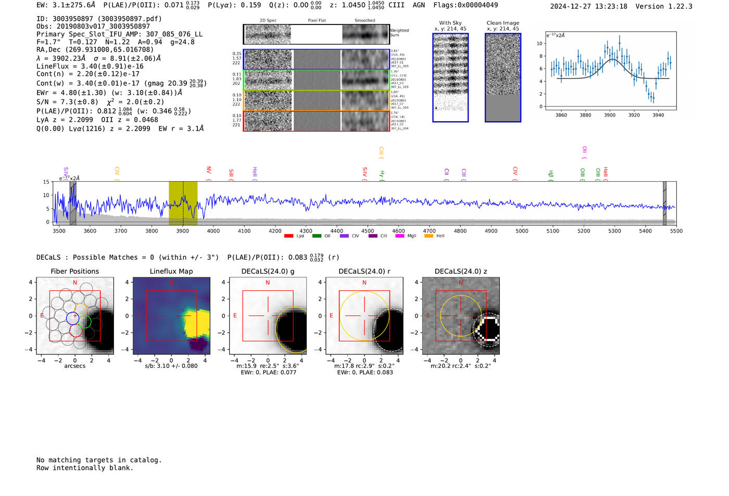Screen dimensions: 729x496
Task: Open the Lineflux Map panel image
Action: point(171,315)
